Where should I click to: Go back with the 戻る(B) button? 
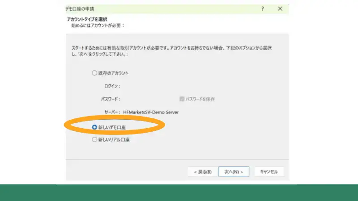(x=203, y=172)
